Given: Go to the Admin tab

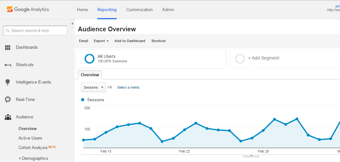Looking at the screenshot, I should 168,9.
